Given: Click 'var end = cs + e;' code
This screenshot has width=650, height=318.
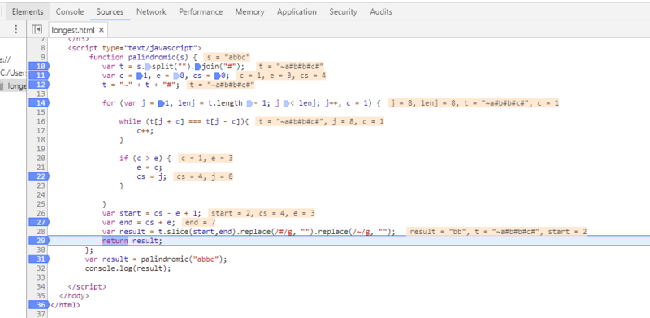Looking at the screenshot, I should pyautogui.click(x=139, y=223).
